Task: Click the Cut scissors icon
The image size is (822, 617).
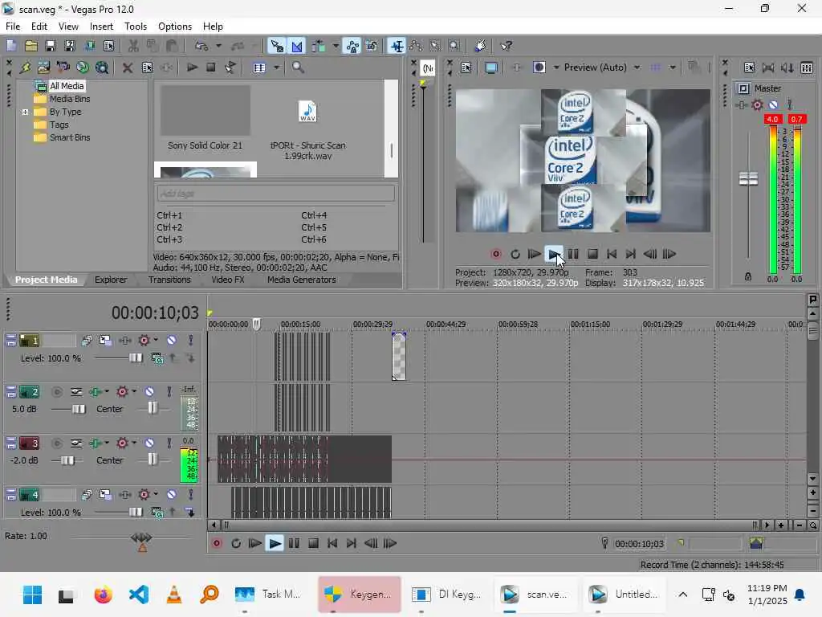Action: tap(133, 46)
